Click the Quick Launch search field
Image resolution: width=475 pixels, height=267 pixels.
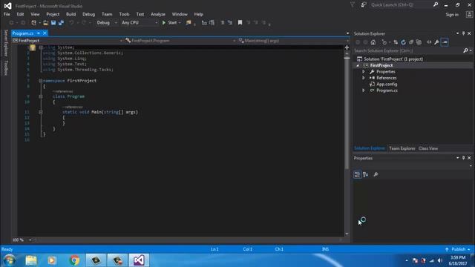click(x=401, y=5)
